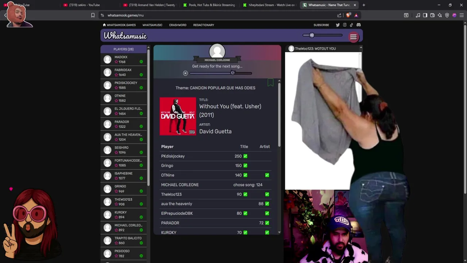Click PARADOR star rating icon
467x263 pixels.
(x=116, y=127)
